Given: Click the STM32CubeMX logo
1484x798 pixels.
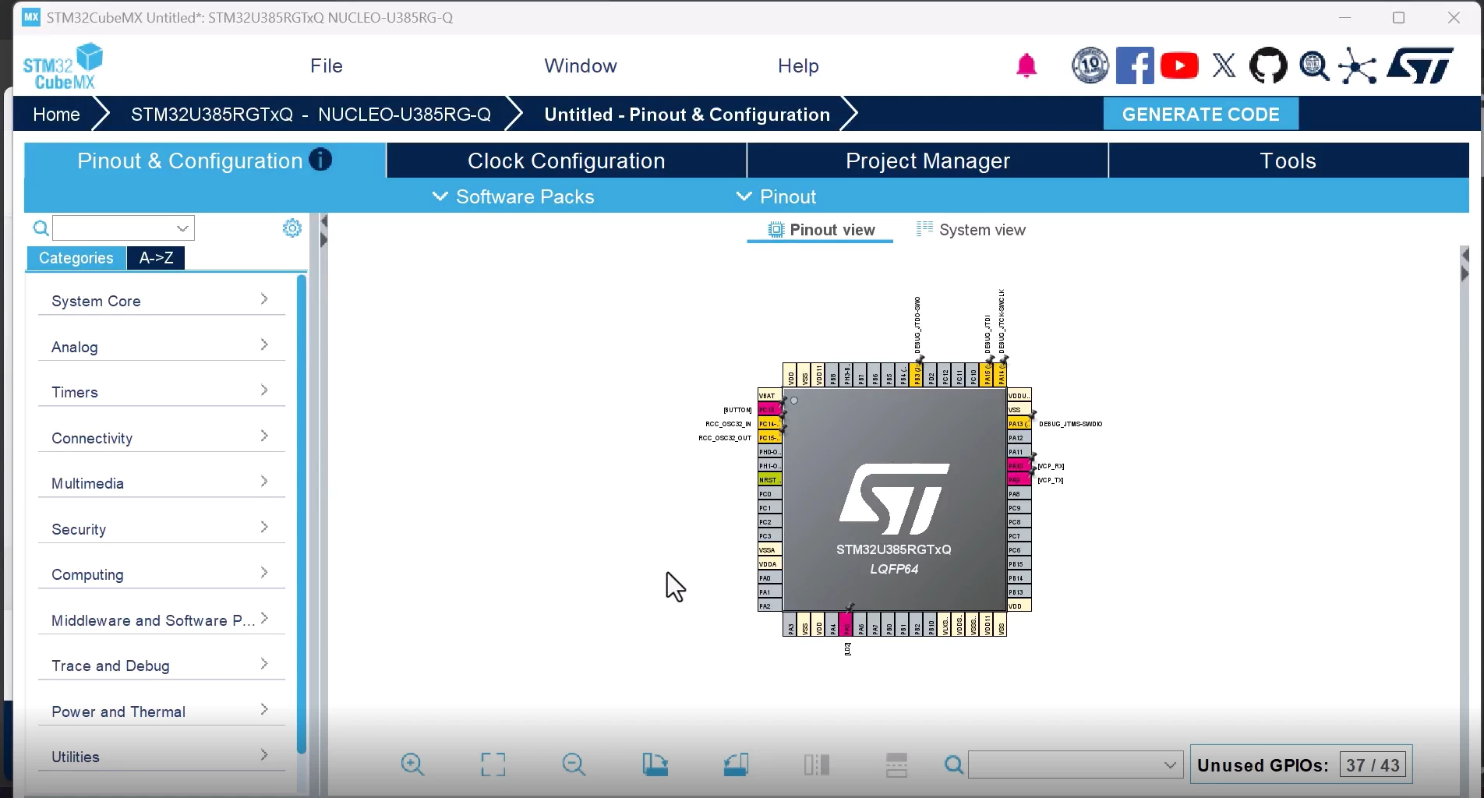Looking at the screenshot, I should pos(63,66).
